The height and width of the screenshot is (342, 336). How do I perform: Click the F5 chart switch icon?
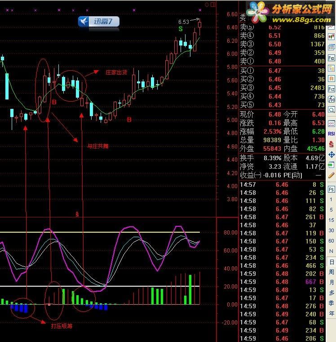(331, 189)
